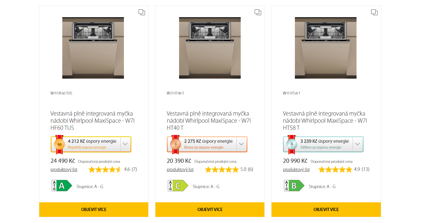
Task: Expand 2 275 Kč energy savings dropdown
Action: pyautogui.click(x=242, y=144)
